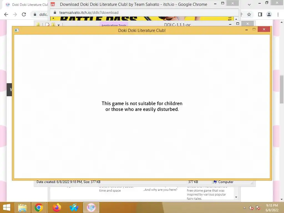
Task: Click Computer in the Explorer status bar
Action: [223, 182]
